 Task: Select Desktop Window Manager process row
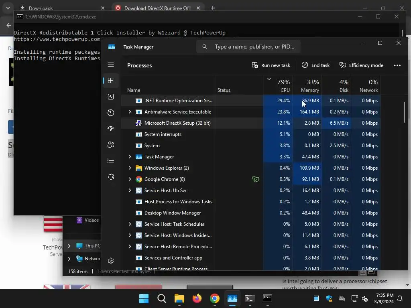click(x=251, y=213)
